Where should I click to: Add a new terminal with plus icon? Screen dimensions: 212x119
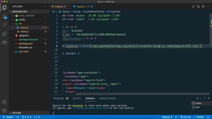[197, 98]
